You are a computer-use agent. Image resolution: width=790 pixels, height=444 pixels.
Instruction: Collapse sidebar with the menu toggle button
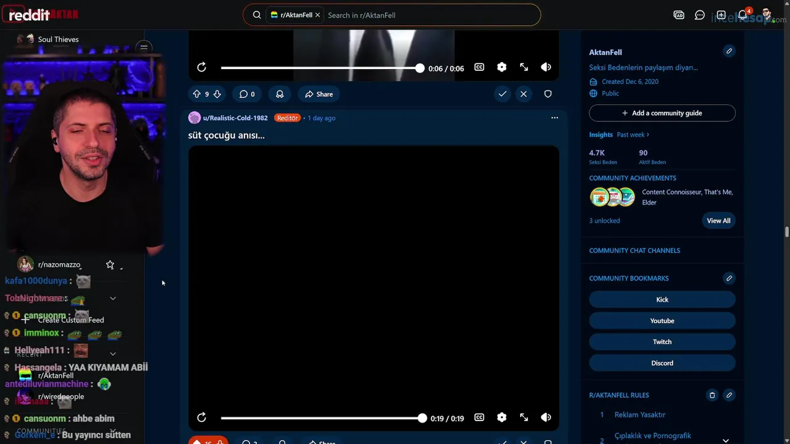pos(144,47)
